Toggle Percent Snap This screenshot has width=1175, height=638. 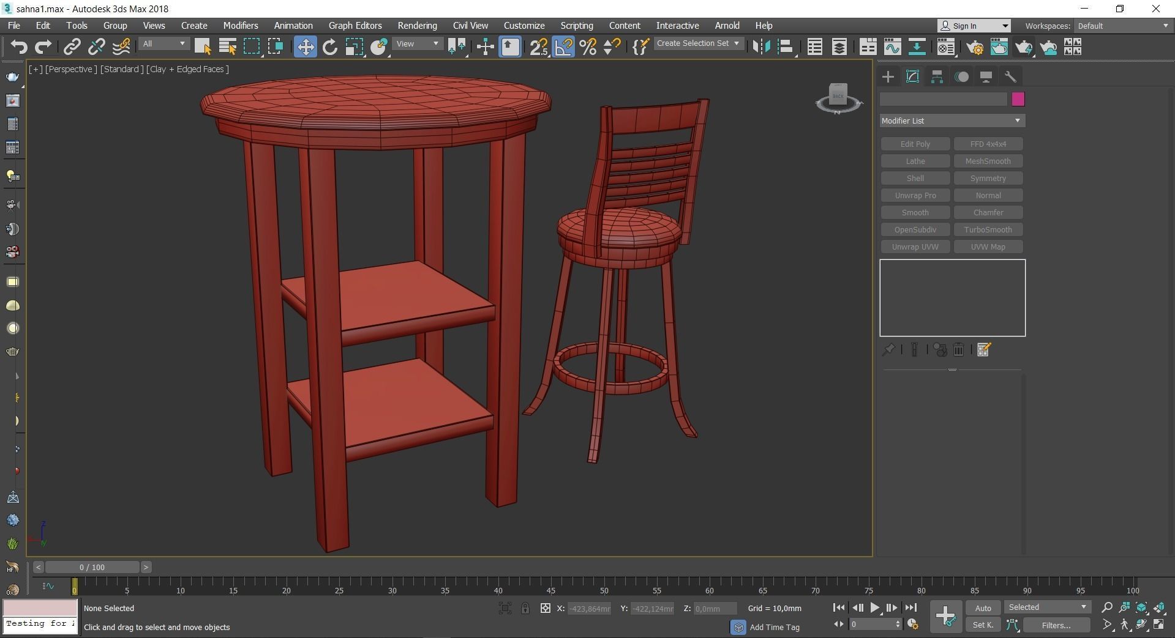pyautogui.click(x=588, y=47)
